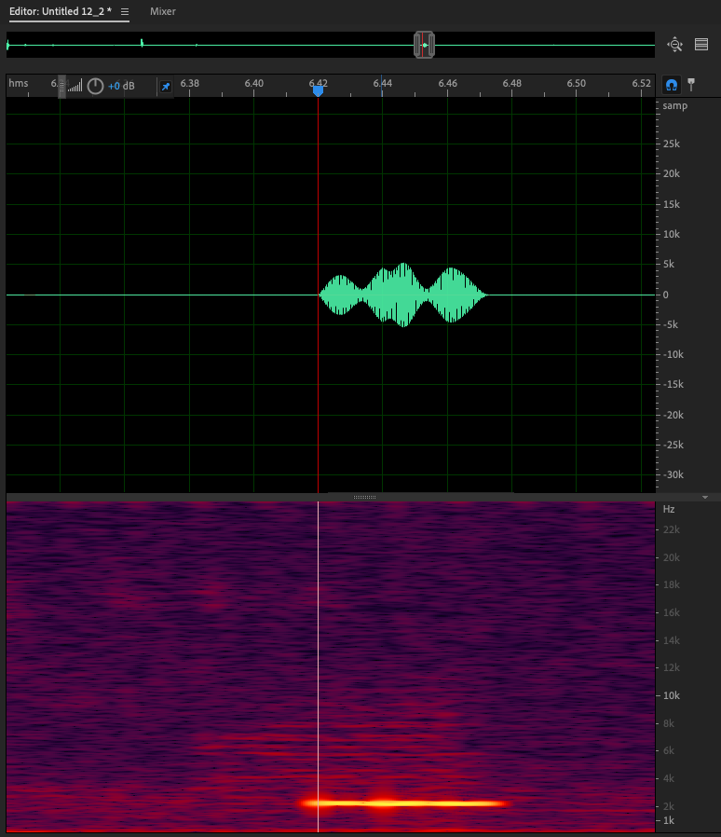Click the zoom navigator icon
The image size is (721, 837).
[x=675, y=44]
